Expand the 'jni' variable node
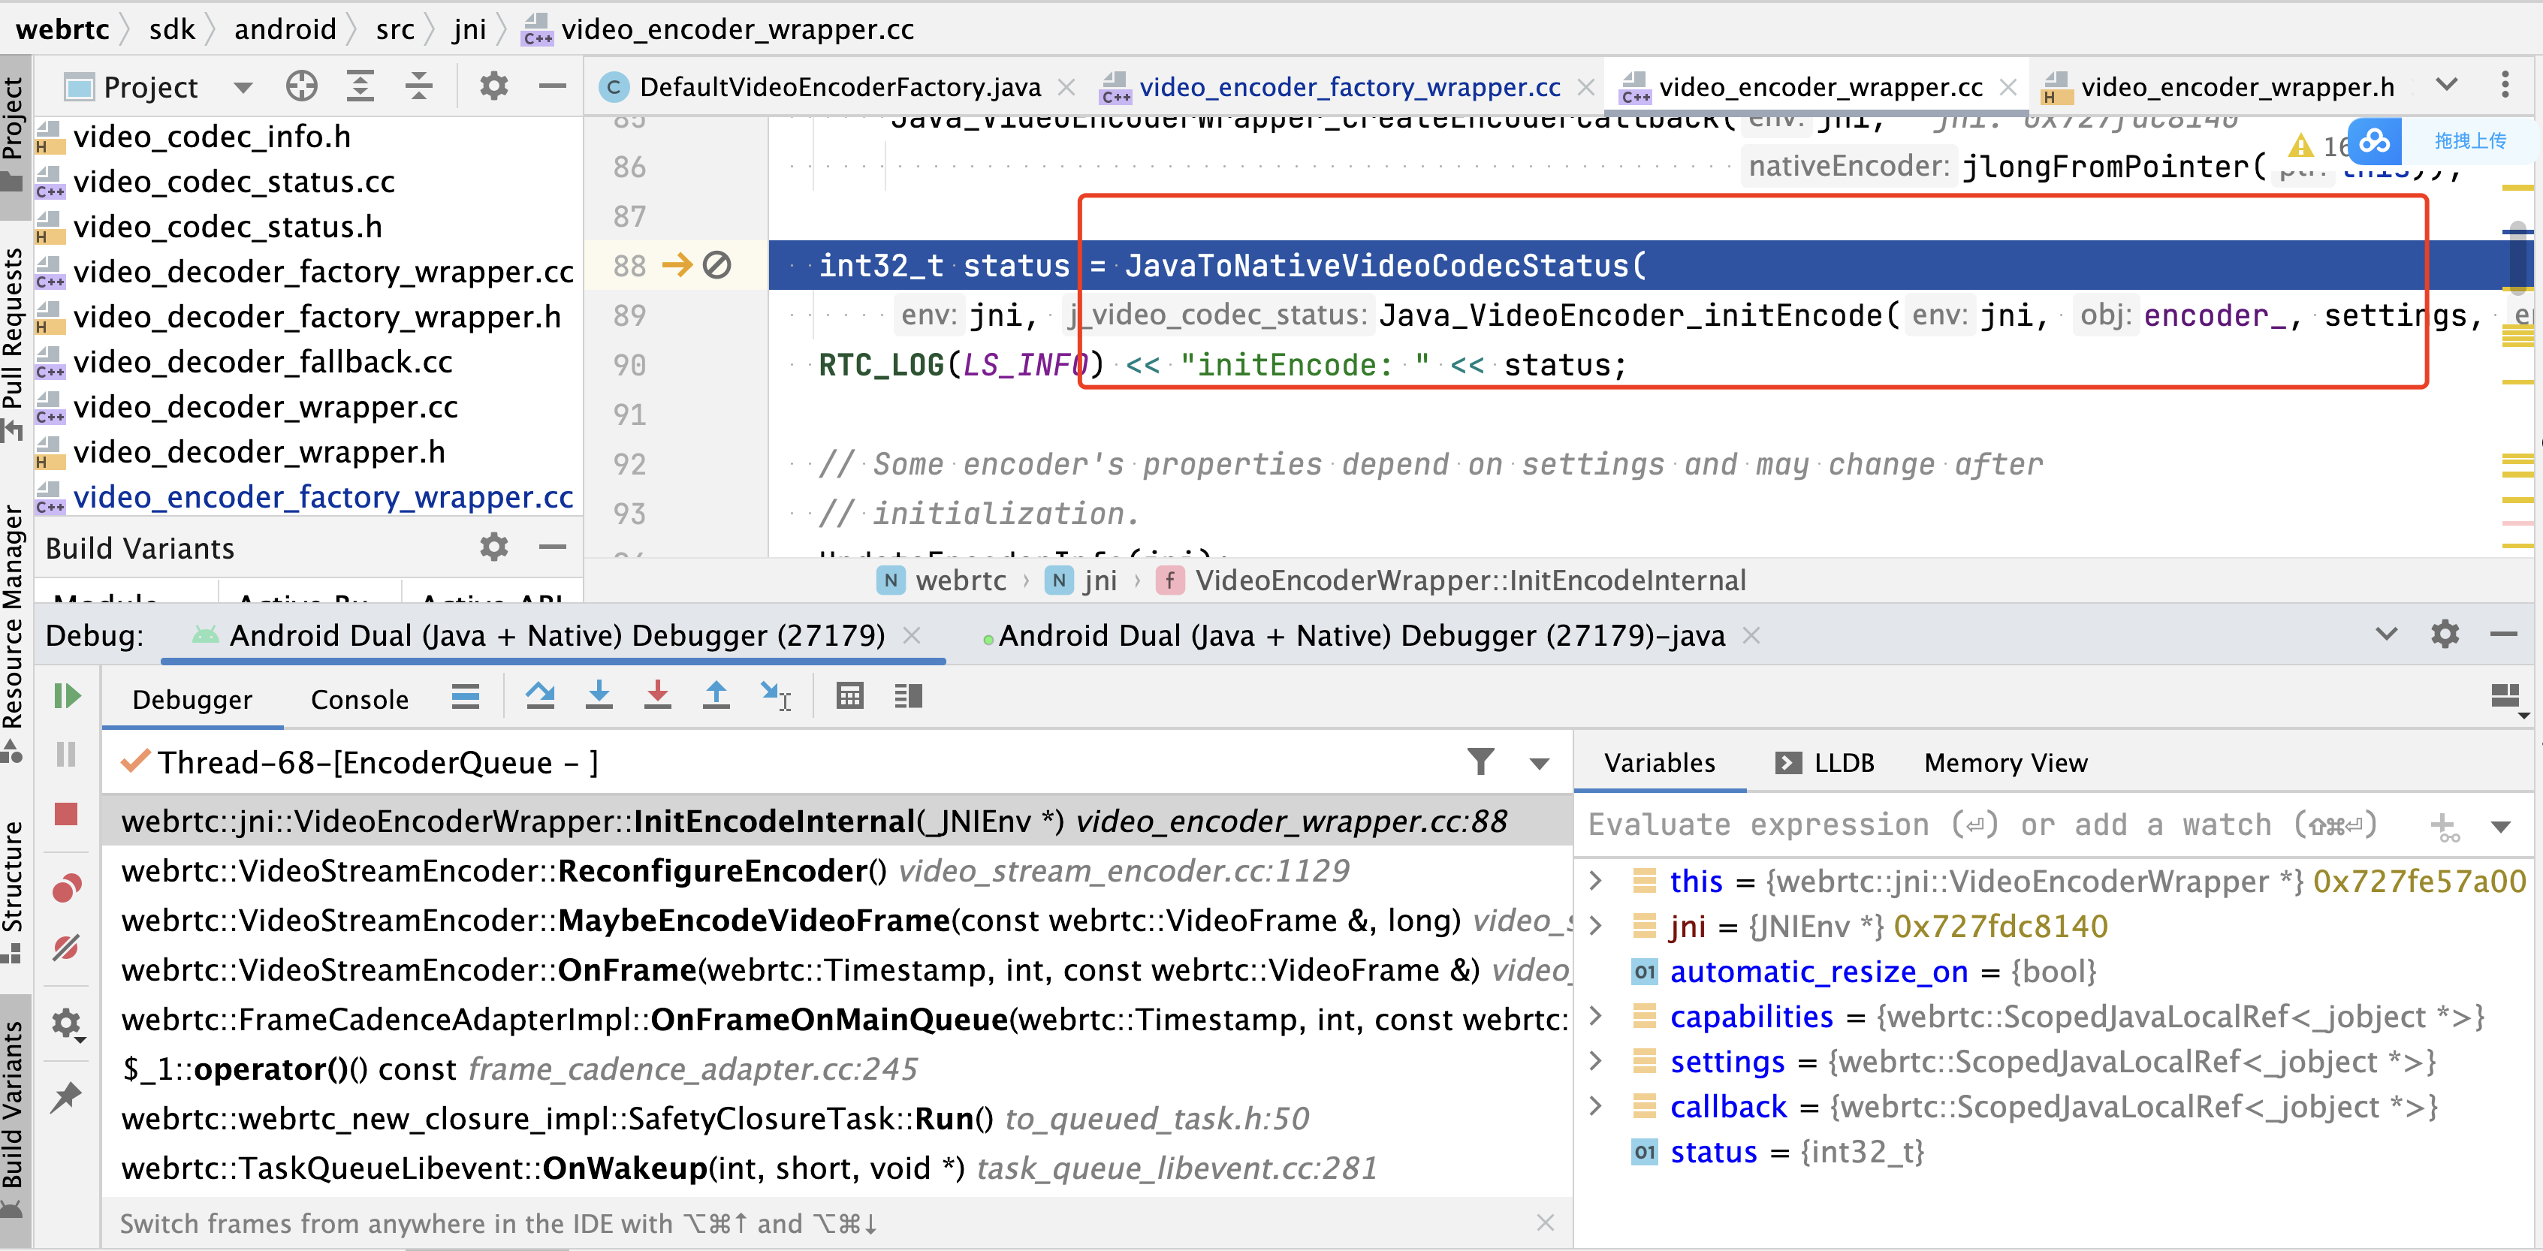Viewport: 2543px width, 1251px height. (x=1596, y=926)
